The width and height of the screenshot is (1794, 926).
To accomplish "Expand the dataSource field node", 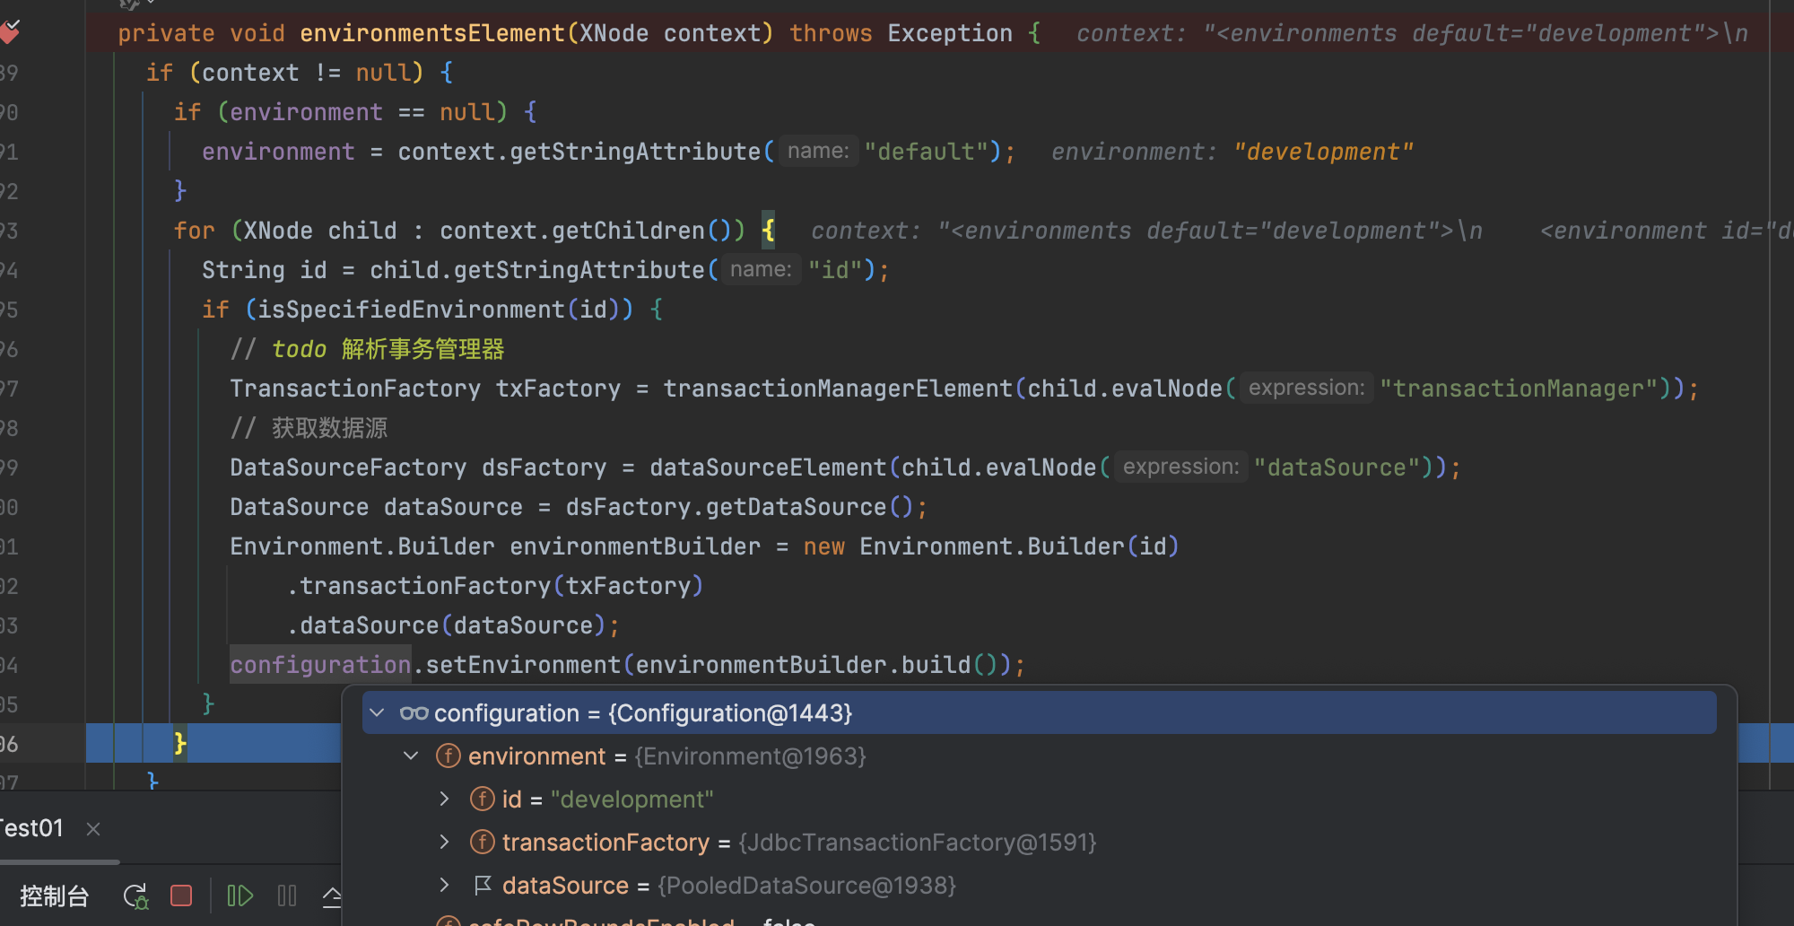I will click(x=444, y=886).
